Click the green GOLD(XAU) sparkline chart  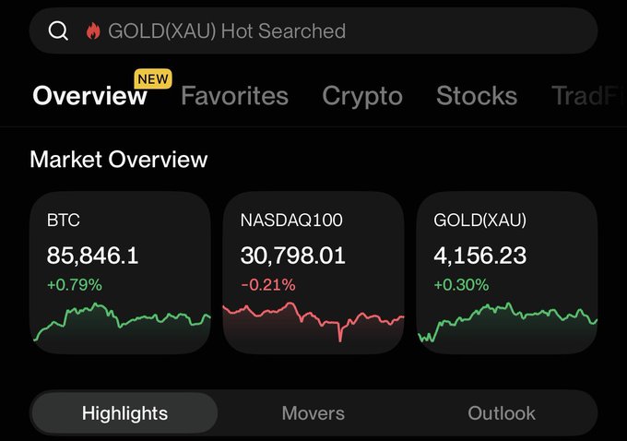point(507,323)
